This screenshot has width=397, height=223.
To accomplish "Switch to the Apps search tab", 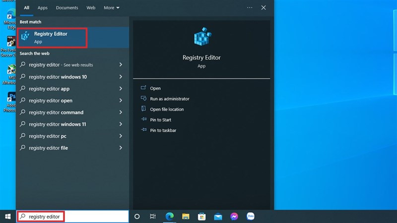I will coord(43,8).
